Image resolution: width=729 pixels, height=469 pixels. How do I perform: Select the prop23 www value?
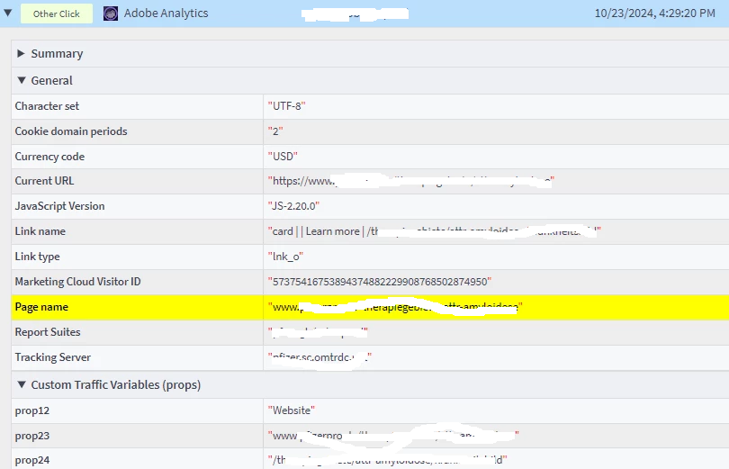tap(393, 436)
